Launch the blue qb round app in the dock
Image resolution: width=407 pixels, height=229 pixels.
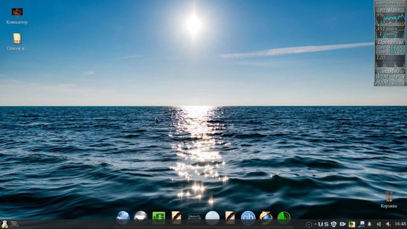[248, 218]
